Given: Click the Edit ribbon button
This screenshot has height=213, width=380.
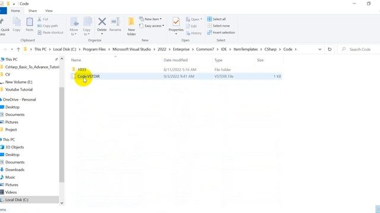Looking at the screenshot, I should [x=191, y=26].
